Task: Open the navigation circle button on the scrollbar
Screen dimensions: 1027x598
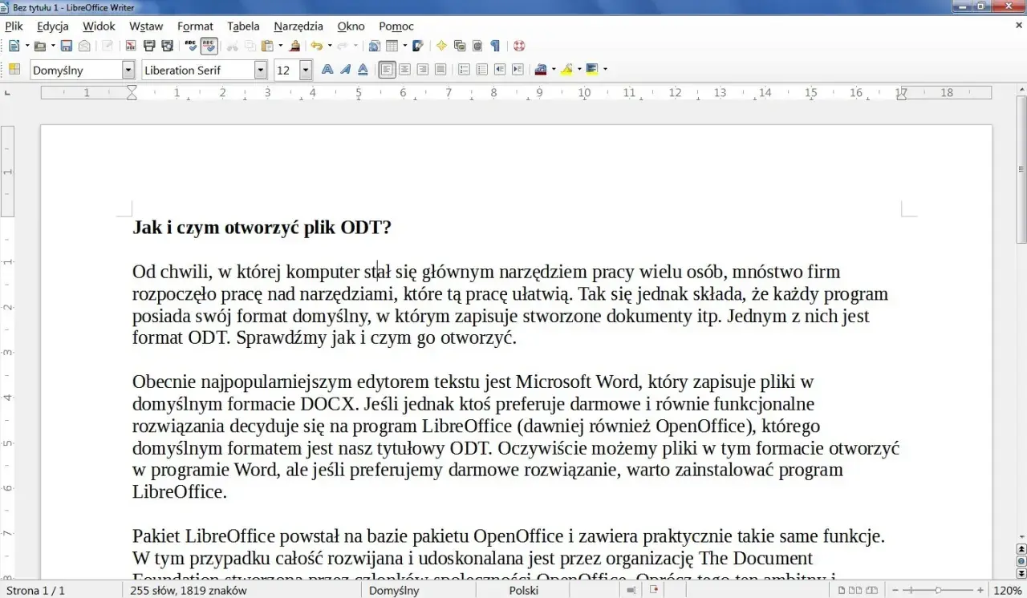Action: (1021, 561)
